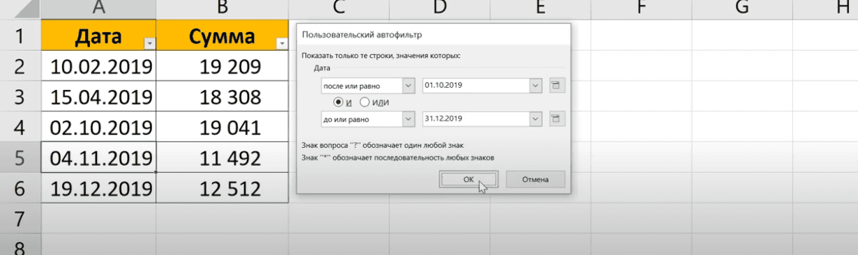Select row 6 header

coord(20,188)
